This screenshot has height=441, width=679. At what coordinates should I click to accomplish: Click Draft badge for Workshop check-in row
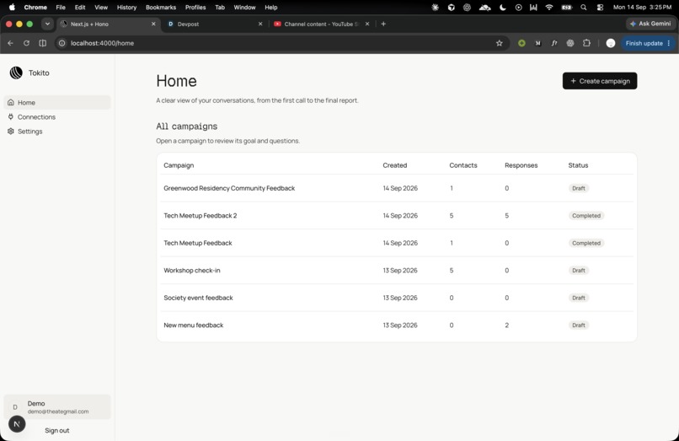[579, 270]
